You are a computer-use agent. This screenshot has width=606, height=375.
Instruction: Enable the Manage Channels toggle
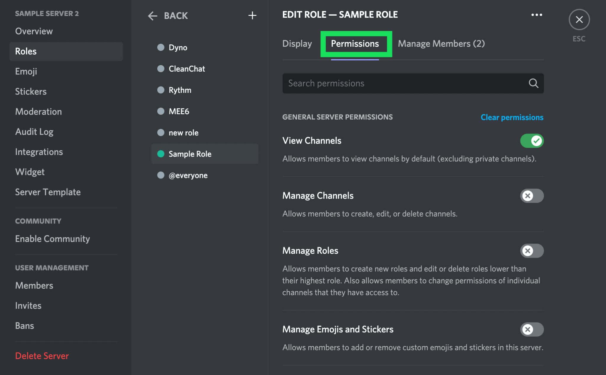[532, 196]
